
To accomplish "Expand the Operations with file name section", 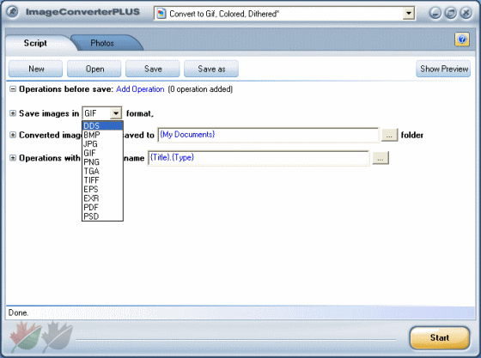I will (x=13, y=158).
